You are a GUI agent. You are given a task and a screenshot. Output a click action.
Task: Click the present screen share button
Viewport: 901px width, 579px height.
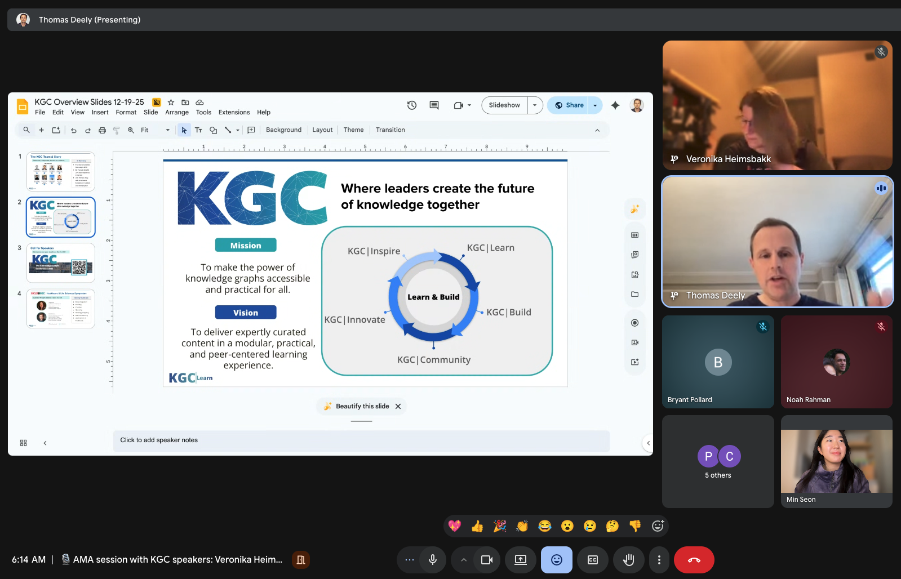coord(521,560)
